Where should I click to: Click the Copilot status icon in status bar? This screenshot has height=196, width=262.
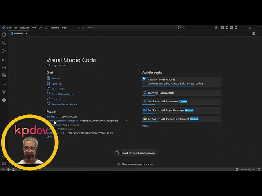pyautogui.click(x=237, y=169)
